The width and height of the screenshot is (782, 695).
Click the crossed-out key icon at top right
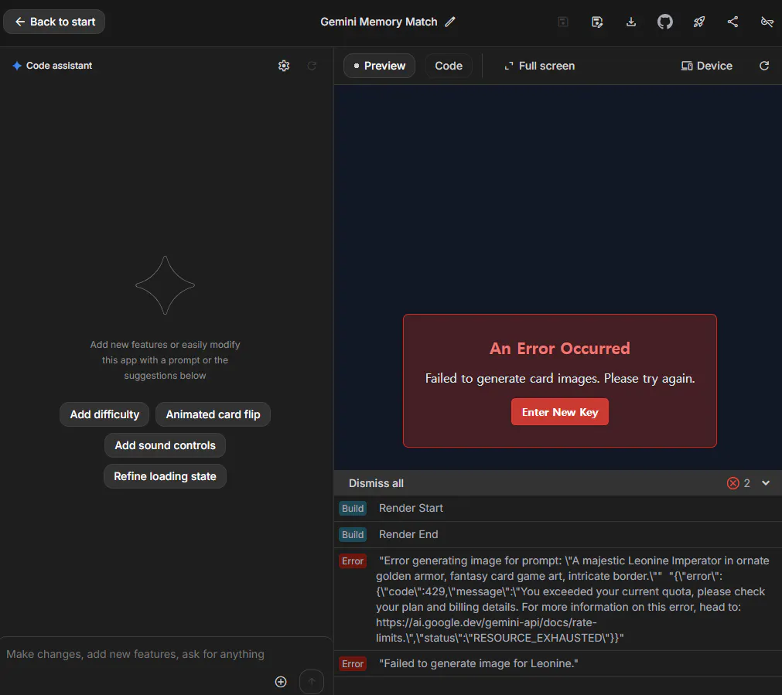[767, 22]
